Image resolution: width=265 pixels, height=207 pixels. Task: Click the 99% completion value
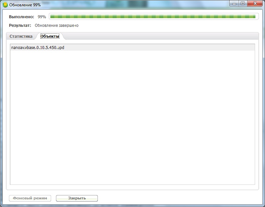pyautogui.click(x=42, y=17)
